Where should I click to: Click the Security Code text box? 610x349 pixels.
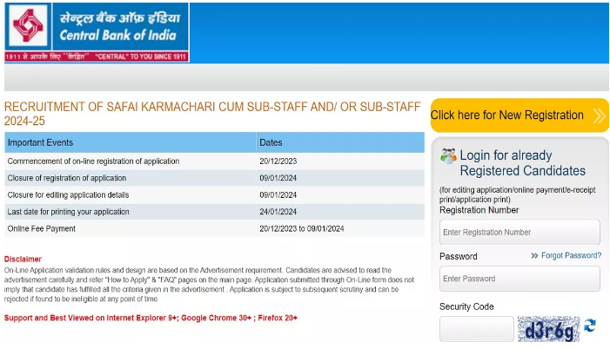pos(477,329)
